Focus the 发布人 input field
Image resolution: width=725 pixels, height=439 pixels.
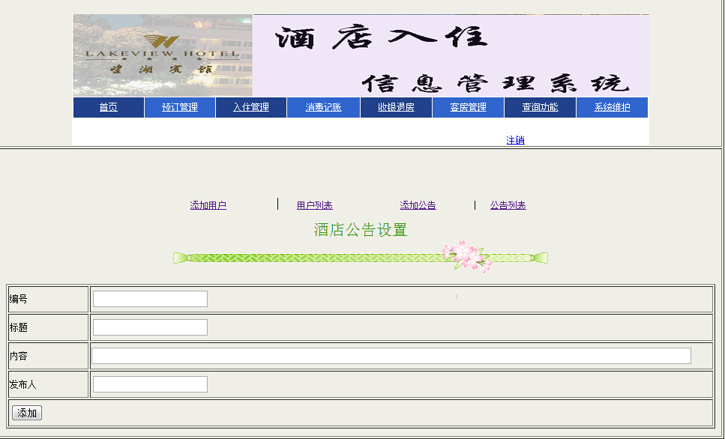150,384
